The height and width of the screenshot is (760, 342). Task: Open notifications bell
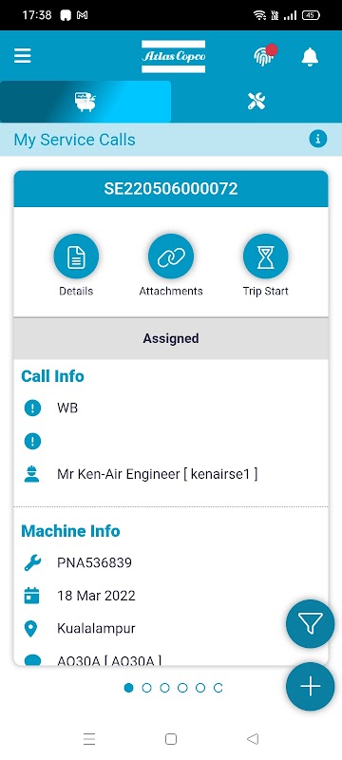tap(310, 57)
